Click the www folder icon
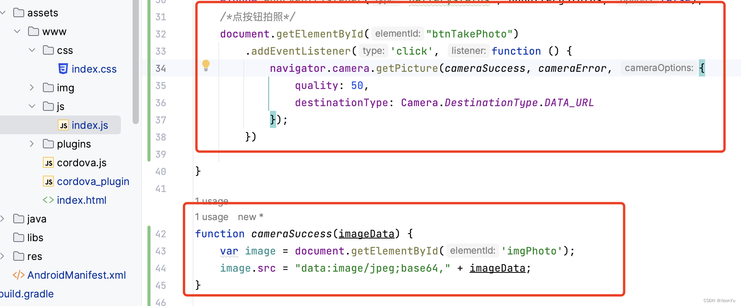741x306 pixels. click(34, 31)
